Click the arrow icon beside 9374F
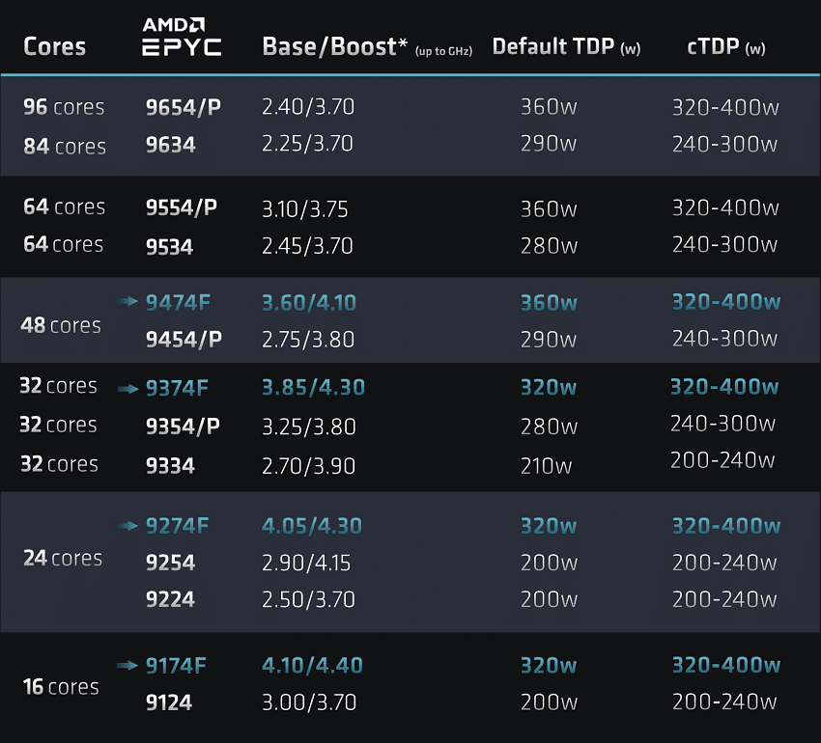This screenshot has width=821, height=743. click(127, 389)
